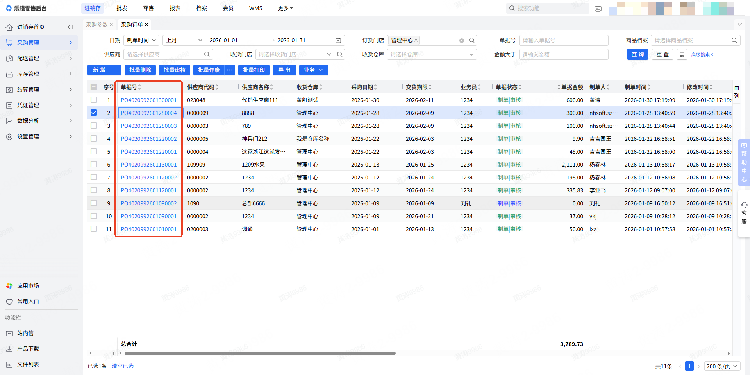This screenshot has height=375, width=750.
Task: Open order link PO4020992601300001
Action: [148, 100]
